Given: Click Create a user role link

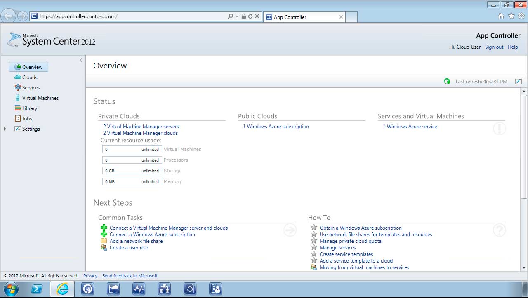Looking at the screenshot, I should 129,248.
